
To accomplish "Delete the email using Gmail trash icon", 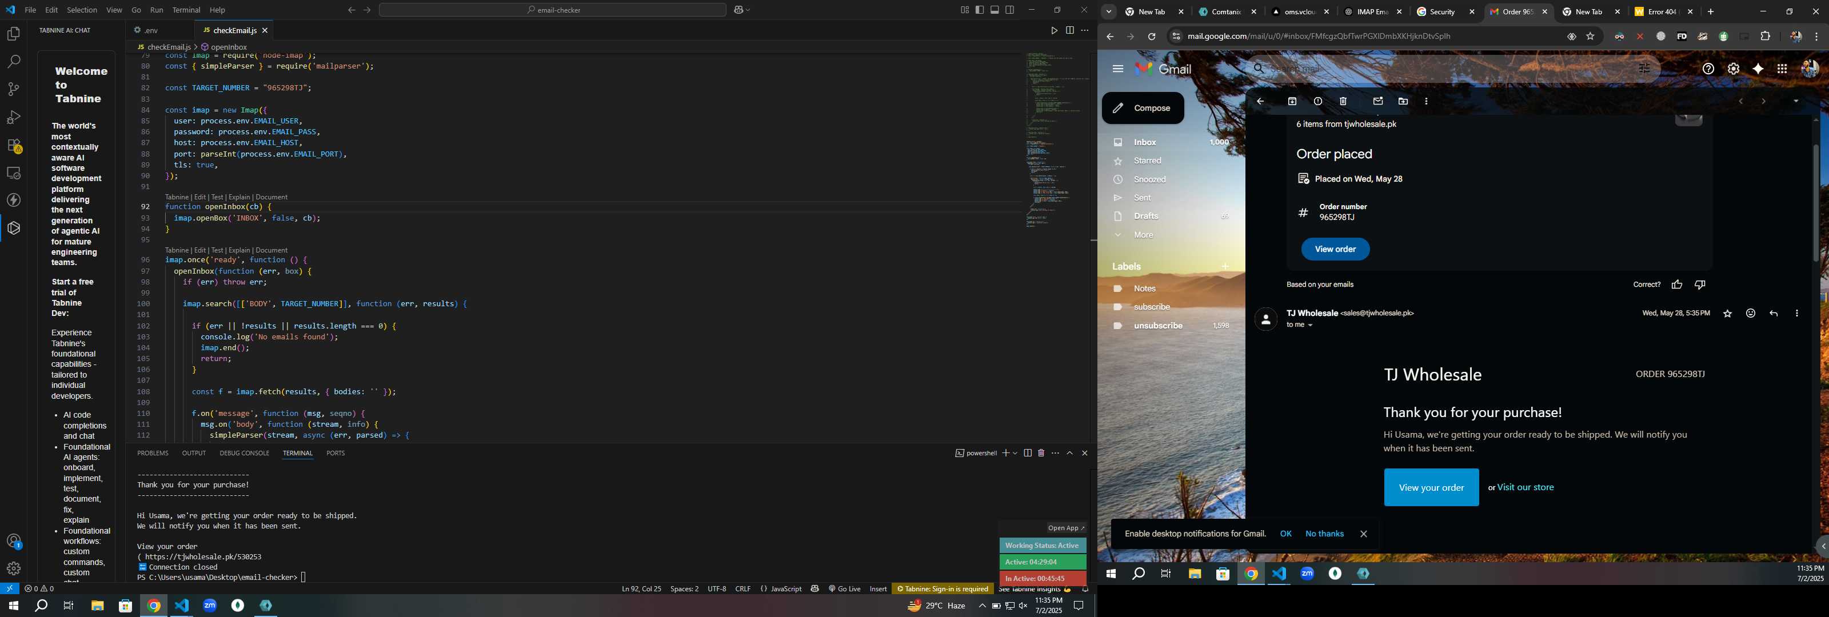I will click(1343, 102).
